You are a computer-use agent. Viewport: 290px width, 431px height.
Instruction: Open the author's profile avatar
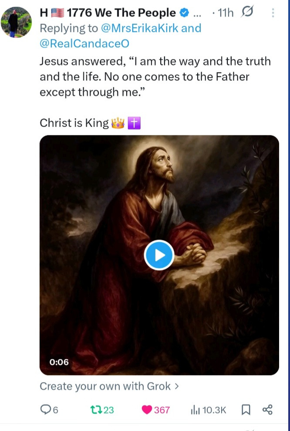16,22
